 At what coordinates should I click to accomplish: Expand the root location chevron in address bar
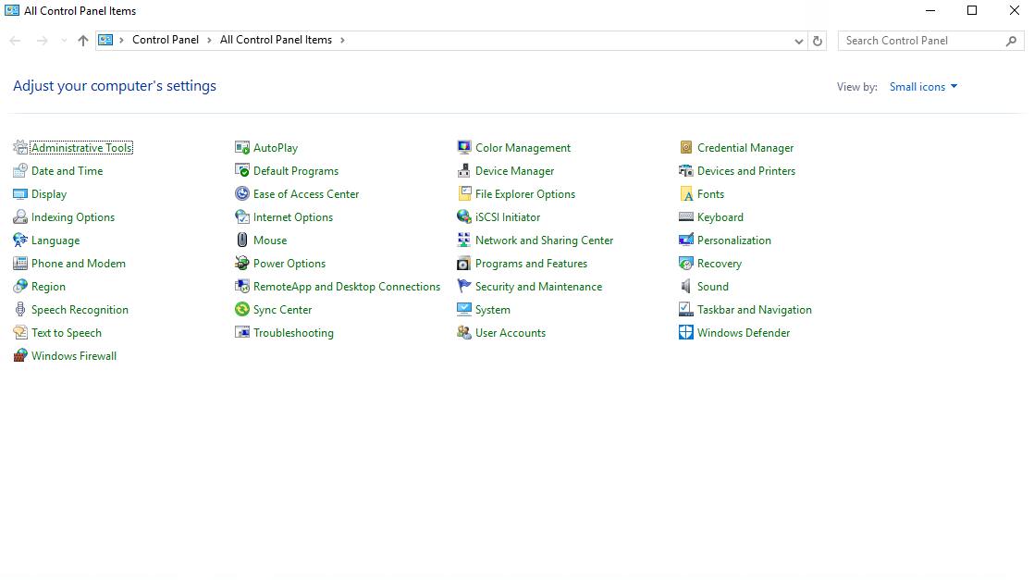click(x=121, y=41)
